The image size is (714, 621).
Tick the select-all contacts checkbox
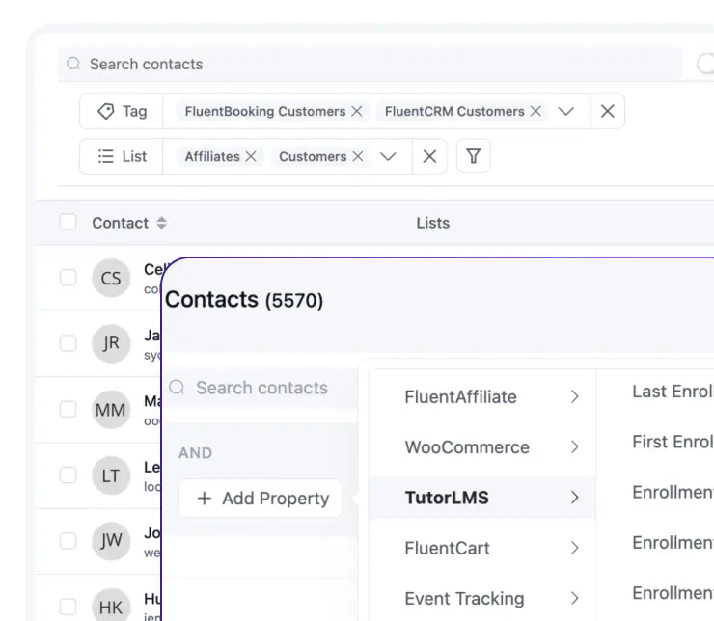tap(69, 223)
